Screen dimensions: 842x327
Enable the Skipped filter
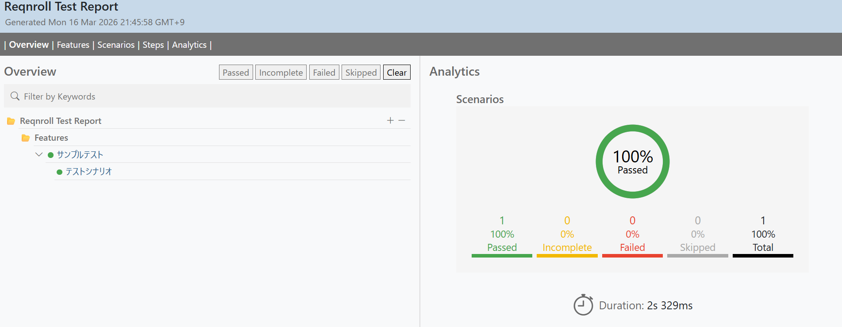(361, 73)
